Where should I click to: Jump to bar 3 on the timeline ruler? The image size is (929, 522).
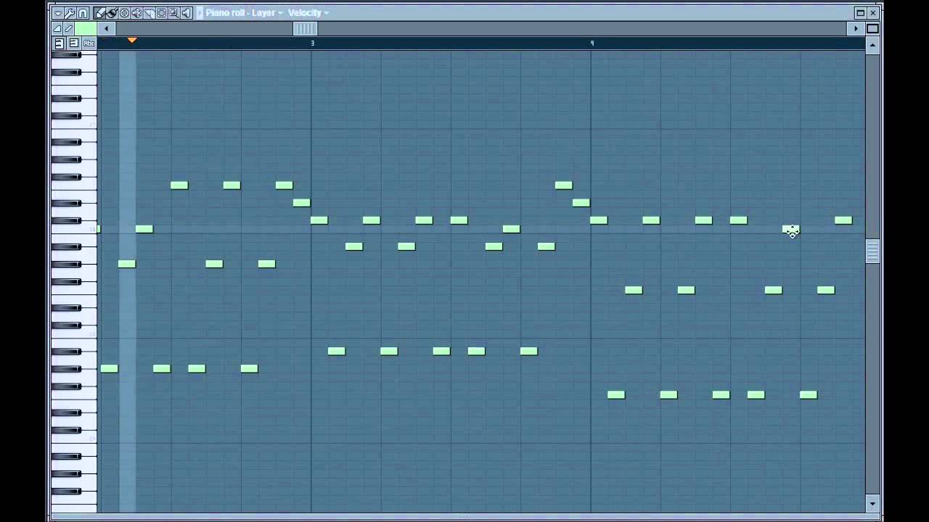point(313,43)
